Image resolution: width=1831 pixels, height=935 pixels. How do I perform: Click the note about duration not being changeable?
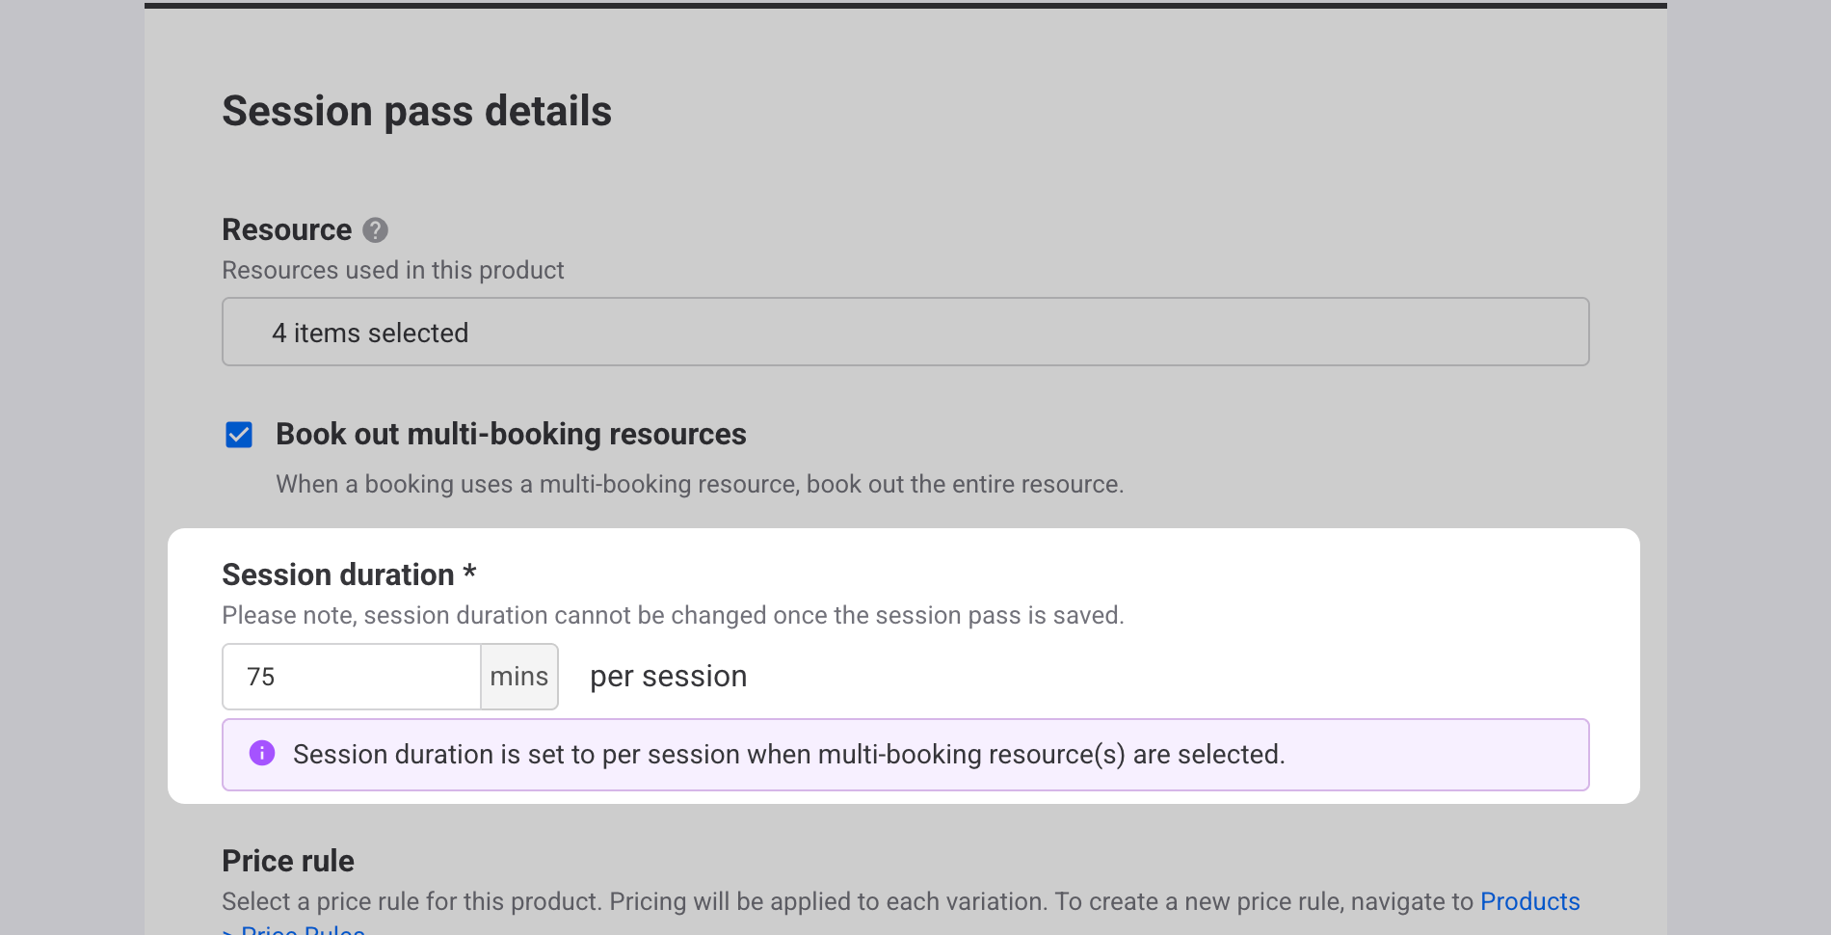tap(673, 615)
